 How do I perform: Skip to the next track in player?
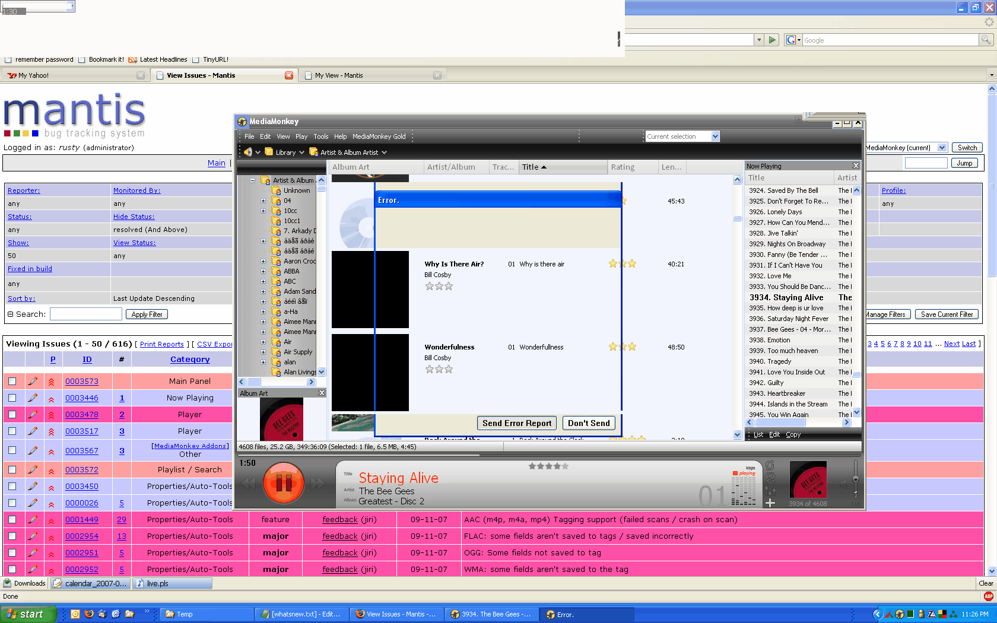point(318,484)
